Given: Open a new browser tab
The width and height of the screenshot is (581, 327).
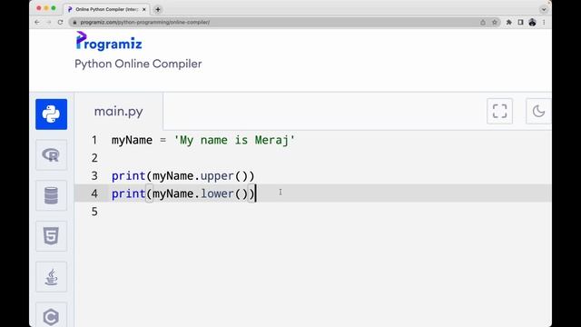Looking at the screenshot, I should click(158, 9).
